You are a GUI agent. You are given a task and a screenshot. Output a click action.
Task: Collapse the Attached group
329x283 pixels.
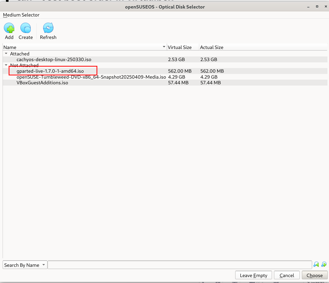[6, 54]
